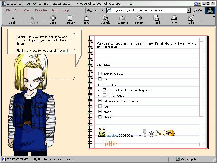217x163 pixels.
Task: Click the lucky cat icon
Action: pos(102,132)
